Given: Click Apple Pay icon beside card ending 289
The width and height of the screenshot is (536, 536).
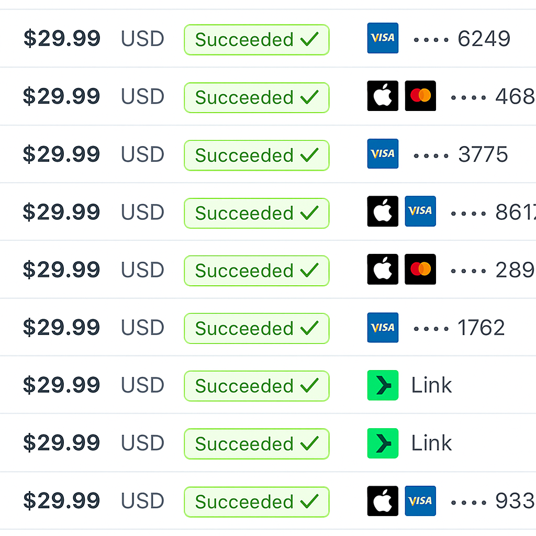Looking at the screenshot, I should (383, 270).
